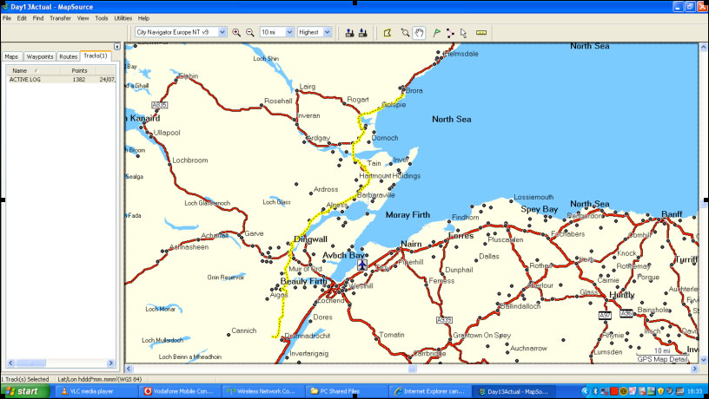Viewport: 709px width, 399px height.
Task: Click map horizontal scrollbar left arrow
Action: click(x=129, y=369)
